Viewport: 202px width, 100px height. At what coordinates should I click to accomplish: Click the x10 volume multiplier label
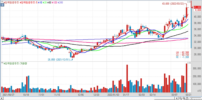(199, 91)
